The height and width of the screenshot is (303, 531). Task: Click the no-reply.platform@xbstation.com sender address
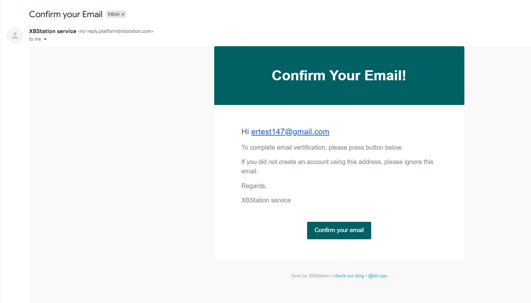(115, 31)
